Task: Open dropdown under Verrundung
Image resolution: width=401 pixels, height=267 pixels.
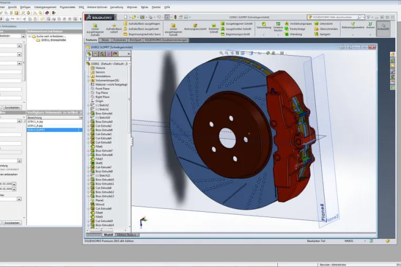Action: click(x=264, y=35)
